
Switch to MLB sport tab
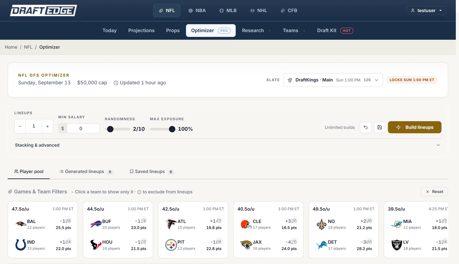pos(228,11)
